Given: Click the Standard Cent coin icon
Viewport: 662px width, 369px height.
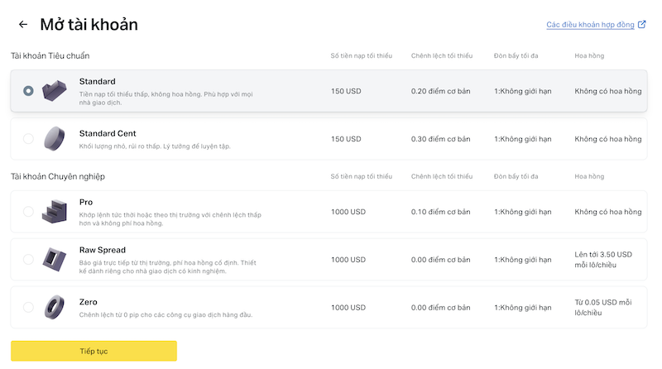Looking at the screenshot, I should [x=55, y=138].
